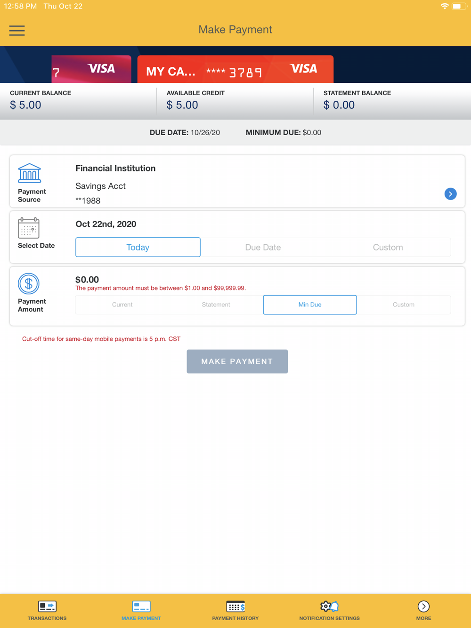Open the hamburger menu
The height and width of the screenshot is (628, 471).
(x=17, y=31)
